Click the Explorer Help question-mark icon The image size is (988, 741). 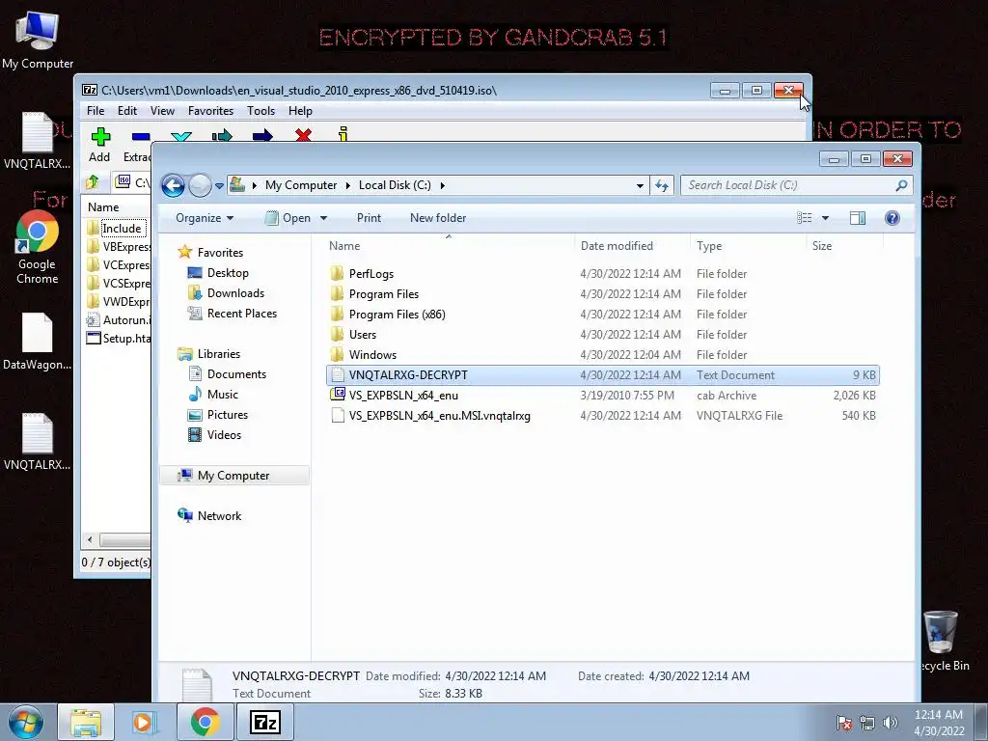coord(892,218)
